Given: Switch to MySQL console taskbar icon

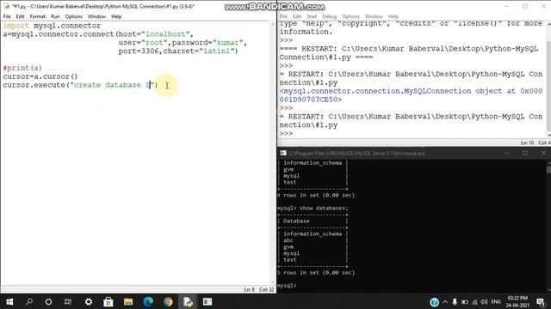Looking at the screenshot, I should click(x=207, y=301).
